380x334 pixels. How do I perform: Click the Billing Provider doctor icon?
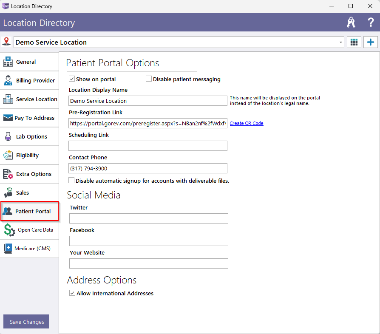[x=8, y=80]
